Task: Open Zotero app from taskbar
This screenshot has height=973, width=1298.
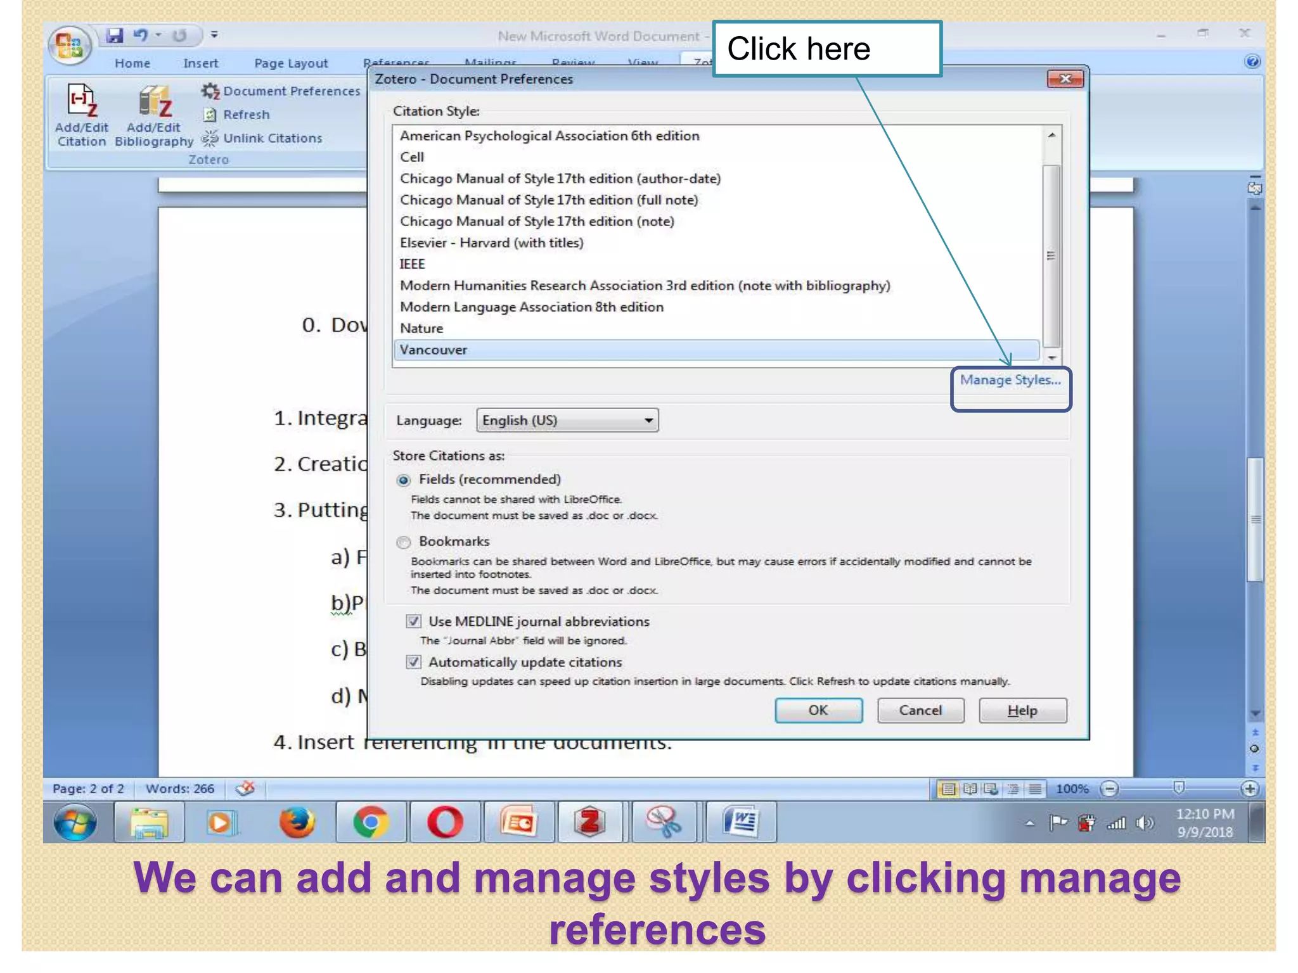Action: (591, 822)
